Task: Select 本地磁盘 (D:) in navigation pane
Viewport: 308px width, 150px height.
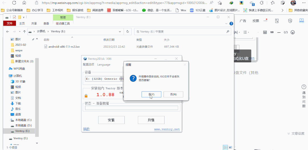Action: 23,125
